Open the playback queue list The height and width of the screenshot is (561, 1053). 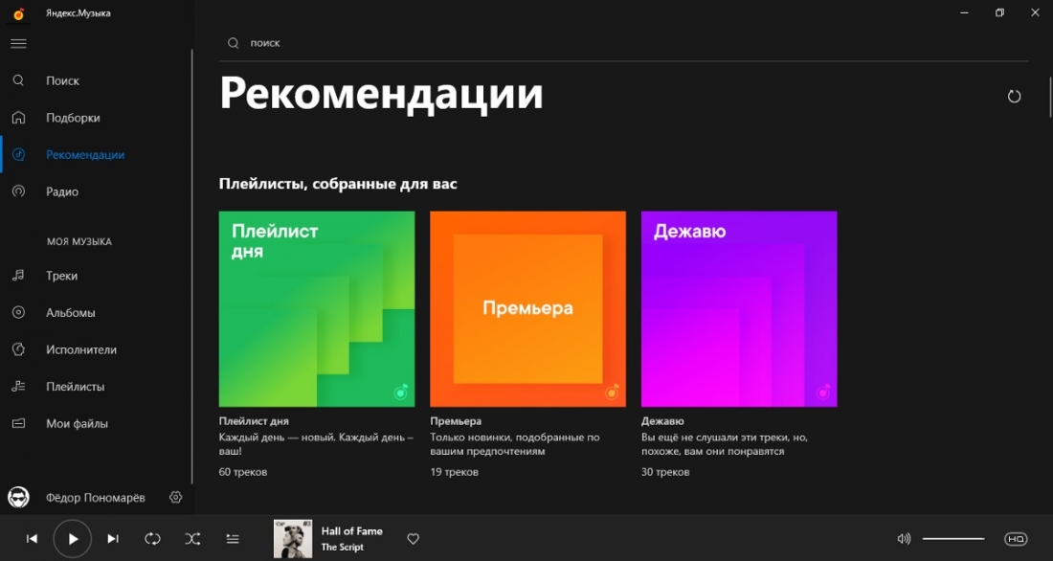point(233,539)
